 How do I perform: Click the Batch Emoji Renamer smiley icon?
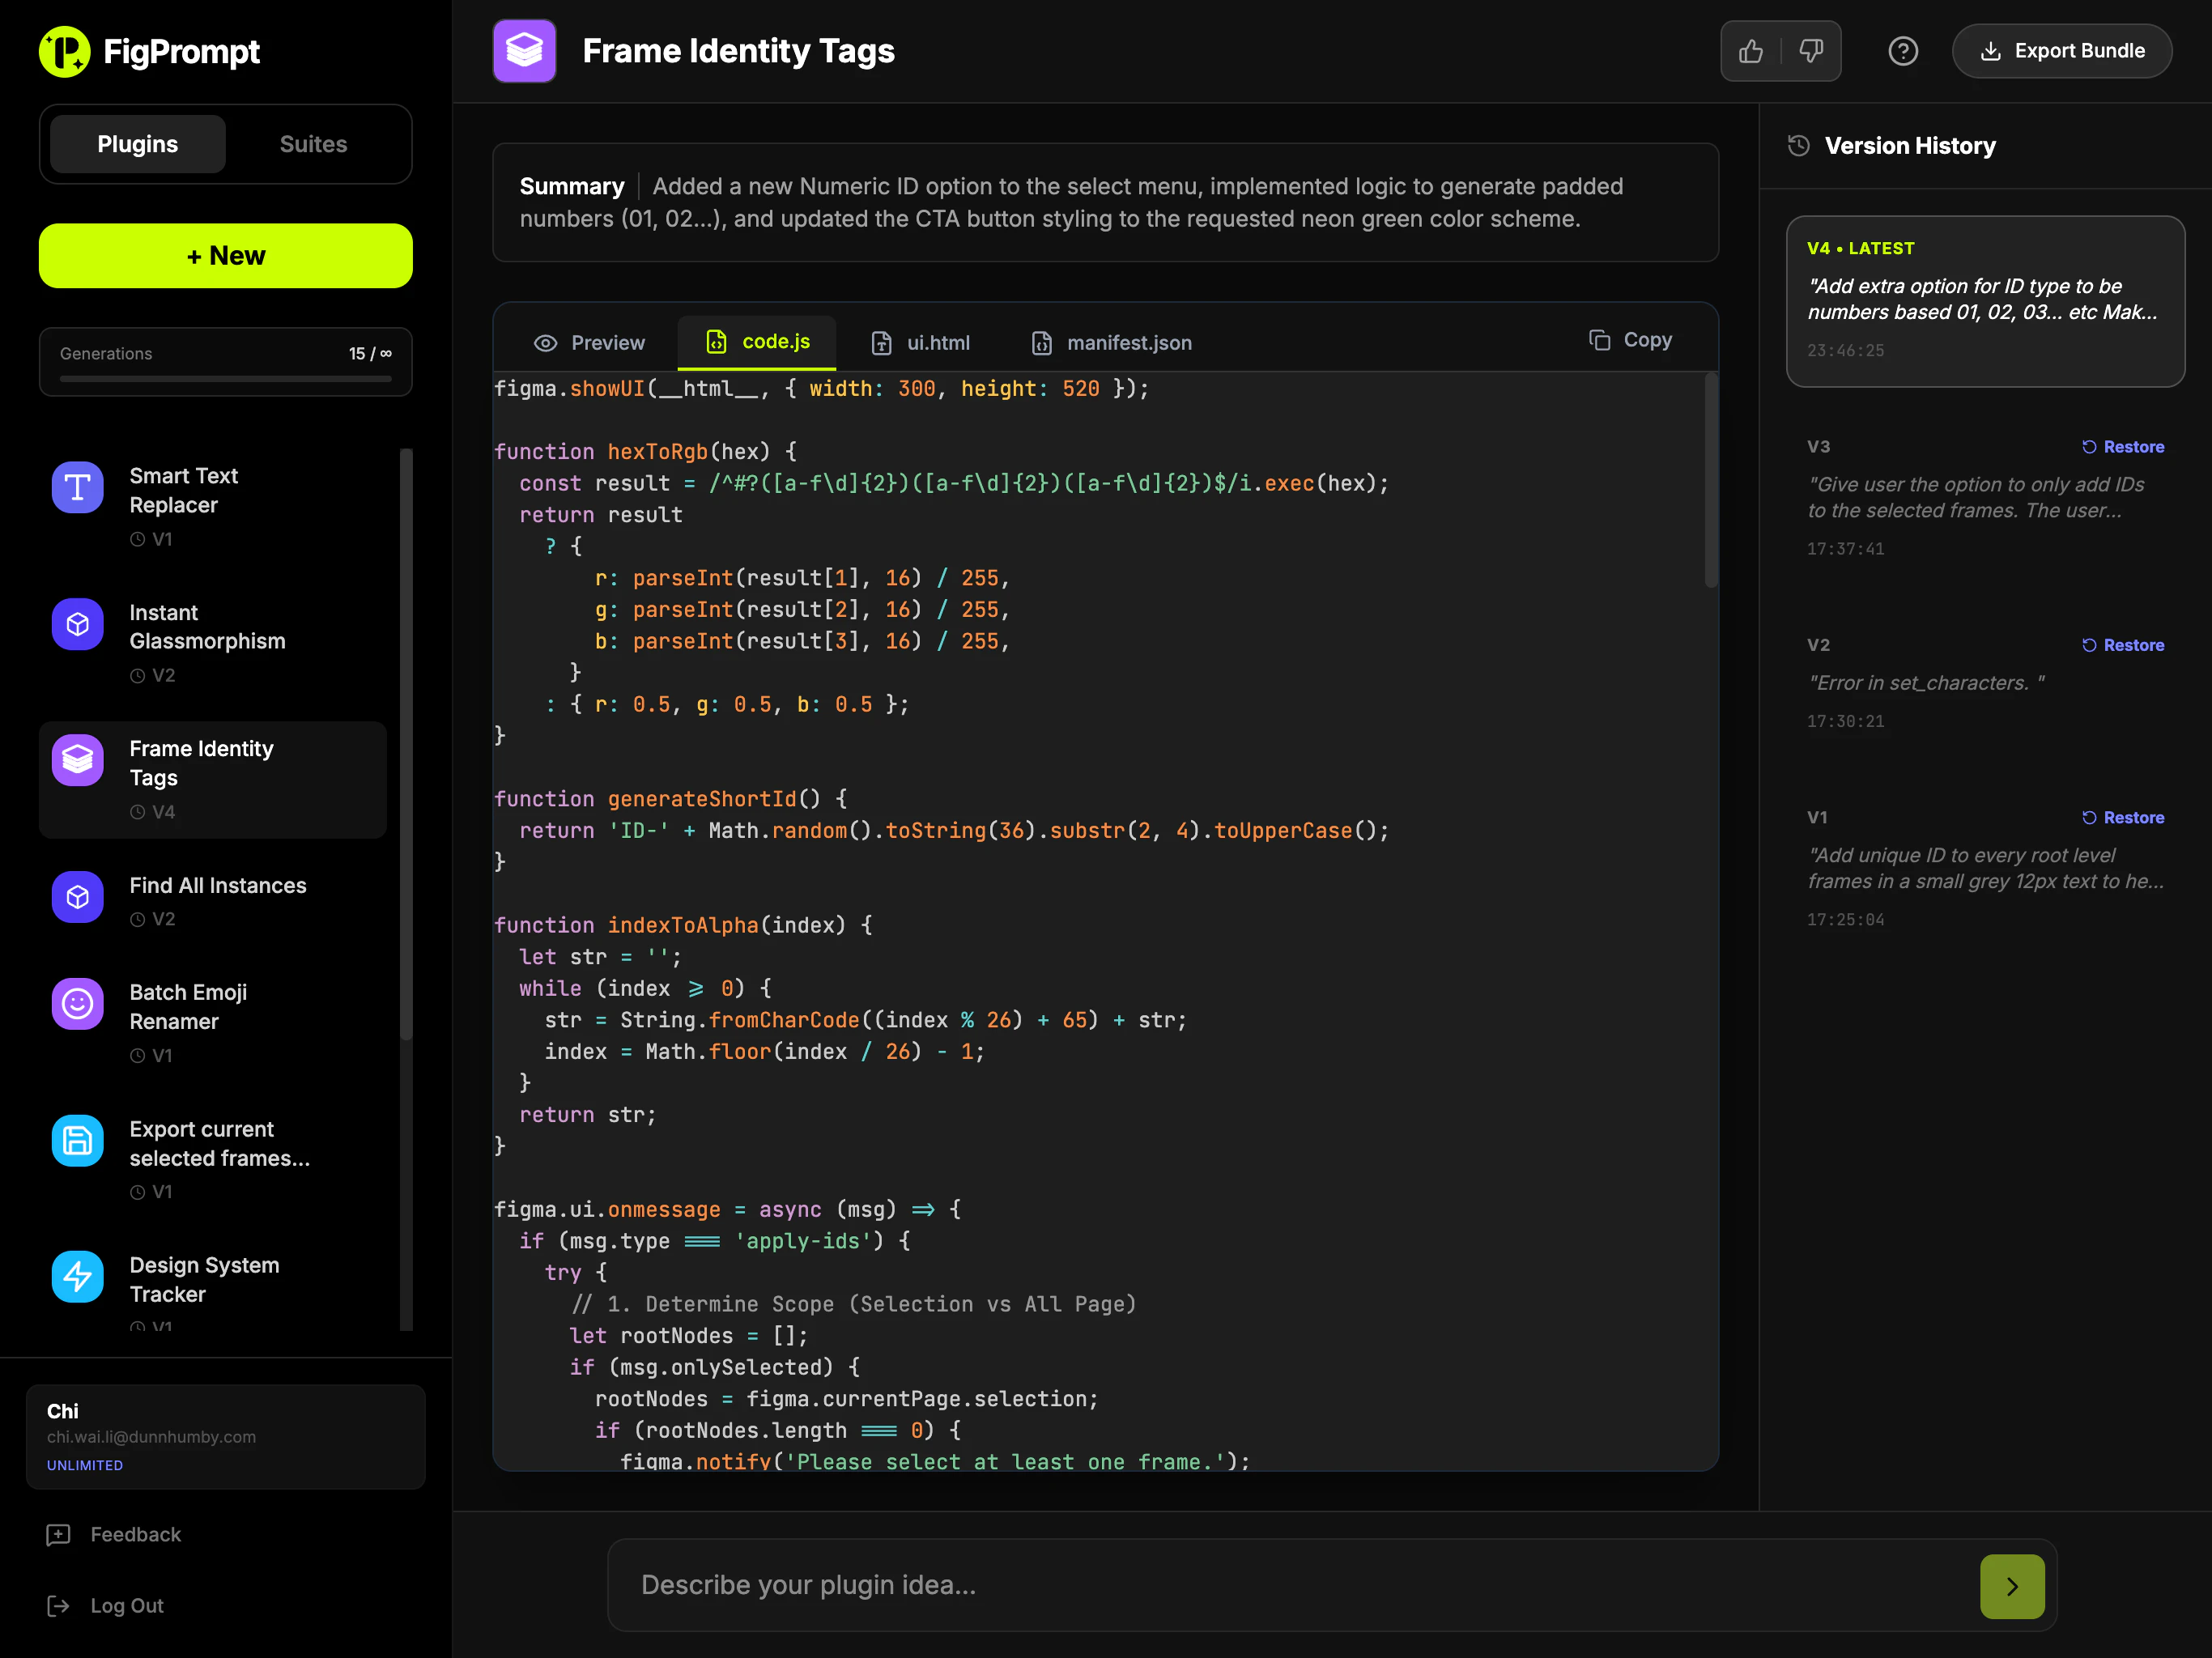point(78,1004)
